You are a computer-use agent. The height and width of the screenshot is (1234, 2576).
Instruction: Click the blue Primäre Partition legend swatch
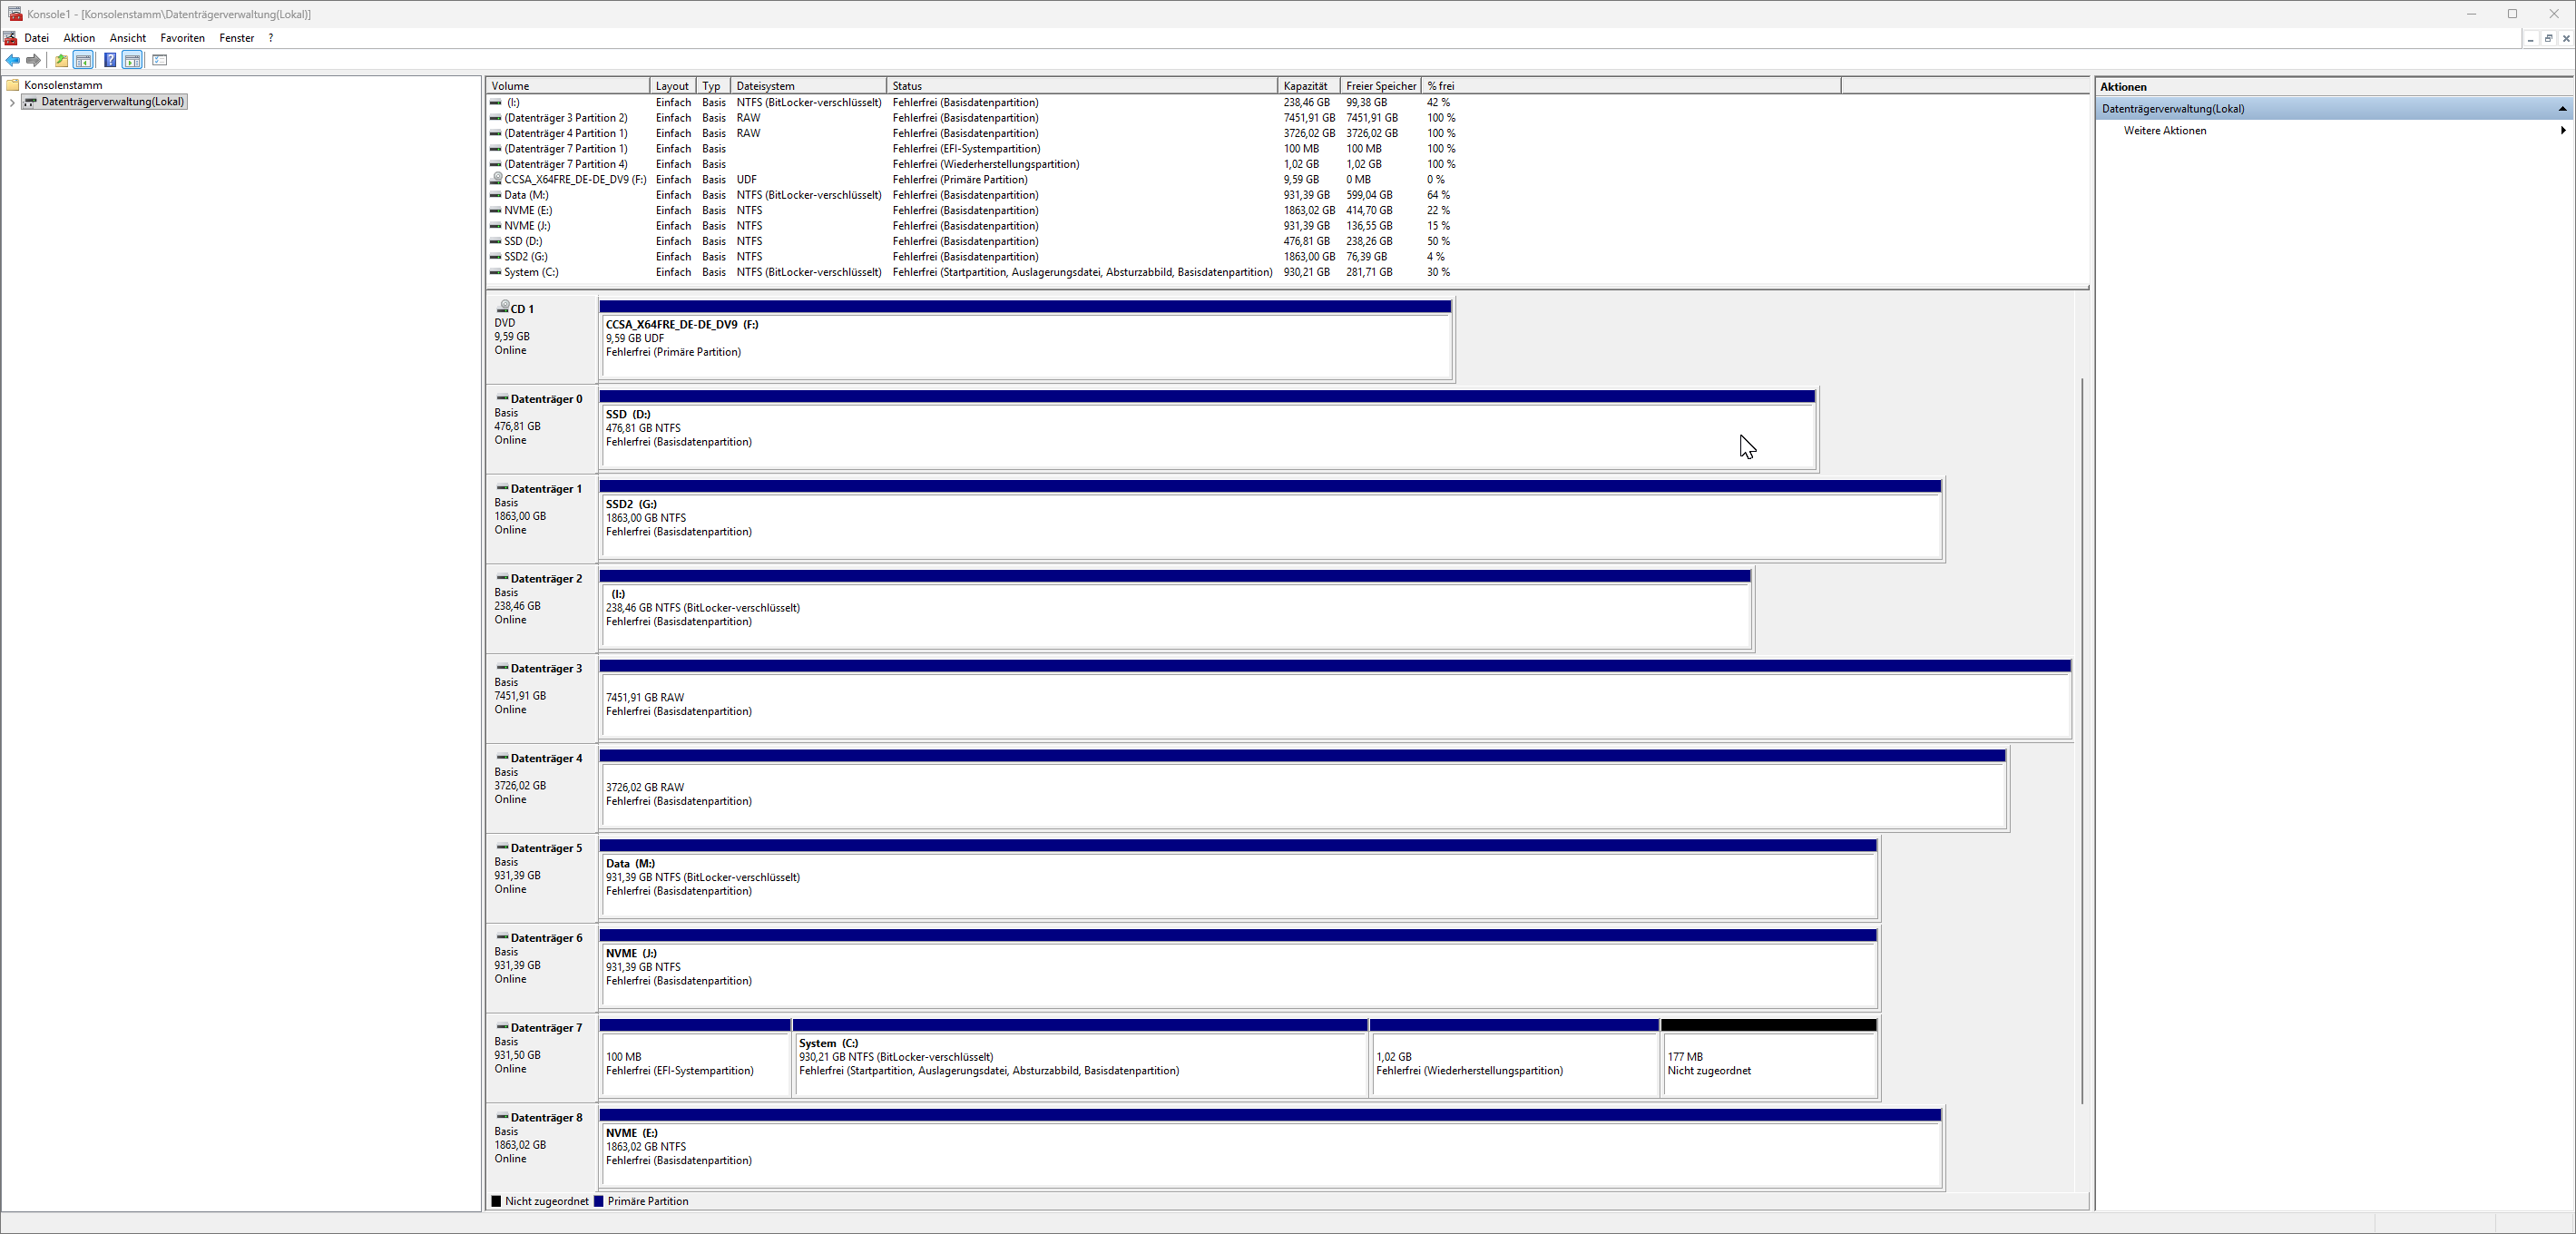pos(599,1201)
